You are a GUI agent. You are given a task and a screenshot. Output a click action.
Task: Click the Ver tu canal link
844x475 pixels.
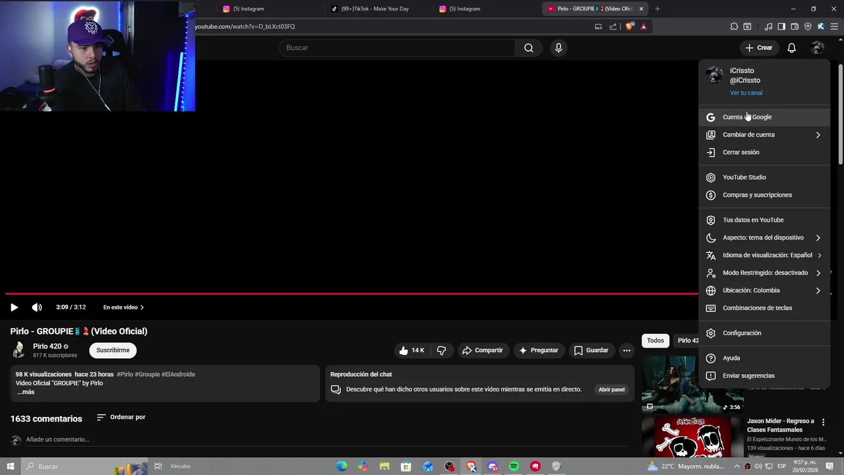(746, 93)
